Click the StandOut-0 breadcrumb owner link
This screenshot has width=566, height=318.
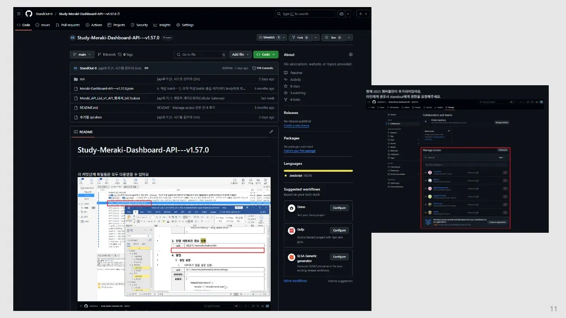pos(44,14)
